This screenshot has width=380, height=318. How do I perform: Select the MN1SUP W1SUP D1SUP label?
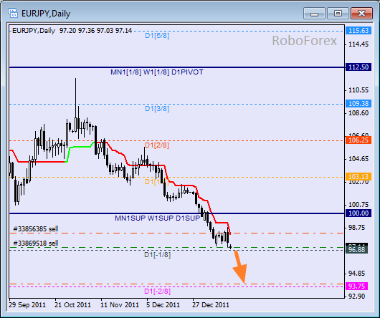tap(157, 218)
